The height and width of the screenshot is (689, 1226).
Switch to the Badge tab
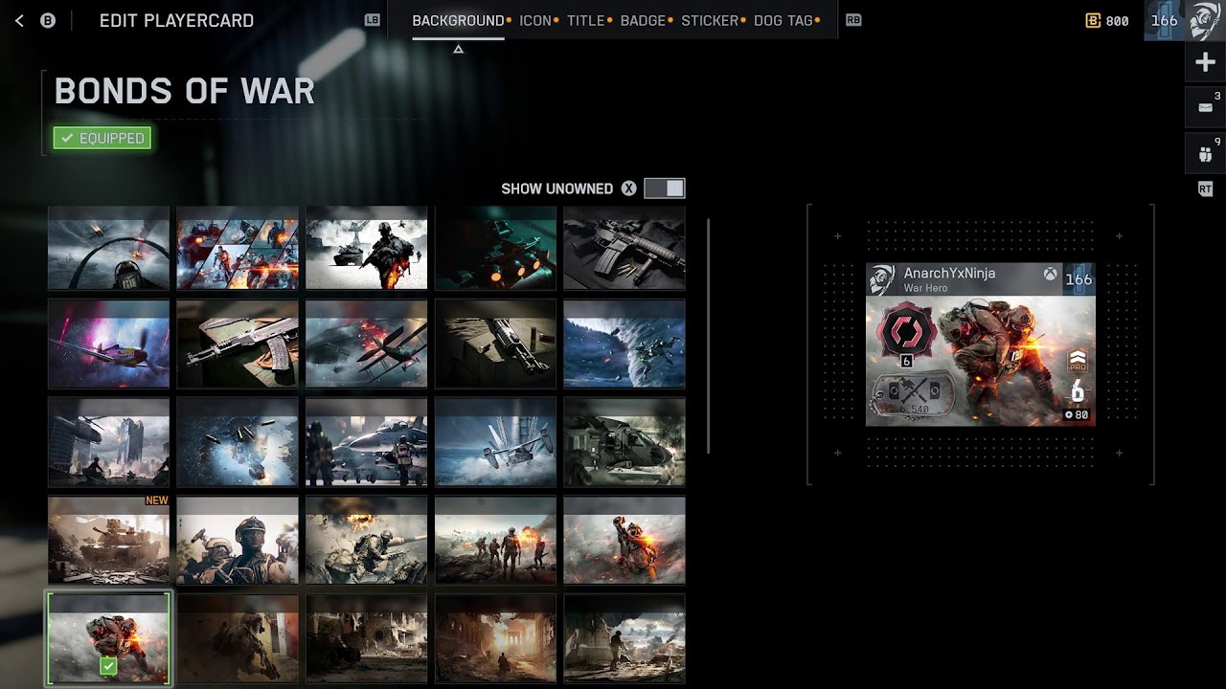pyautogui.click(x=643, y=20)
